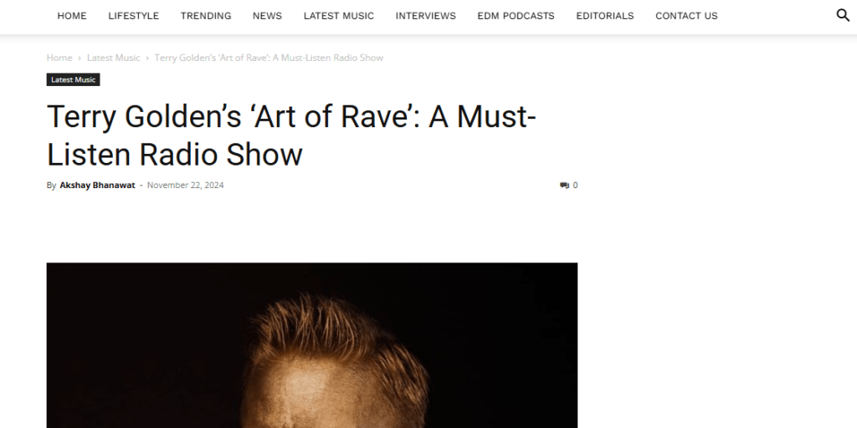Screen dimensions: 857x428
Task: Open EDM PODCASTS from navigation
Action: tap(516, 16)
